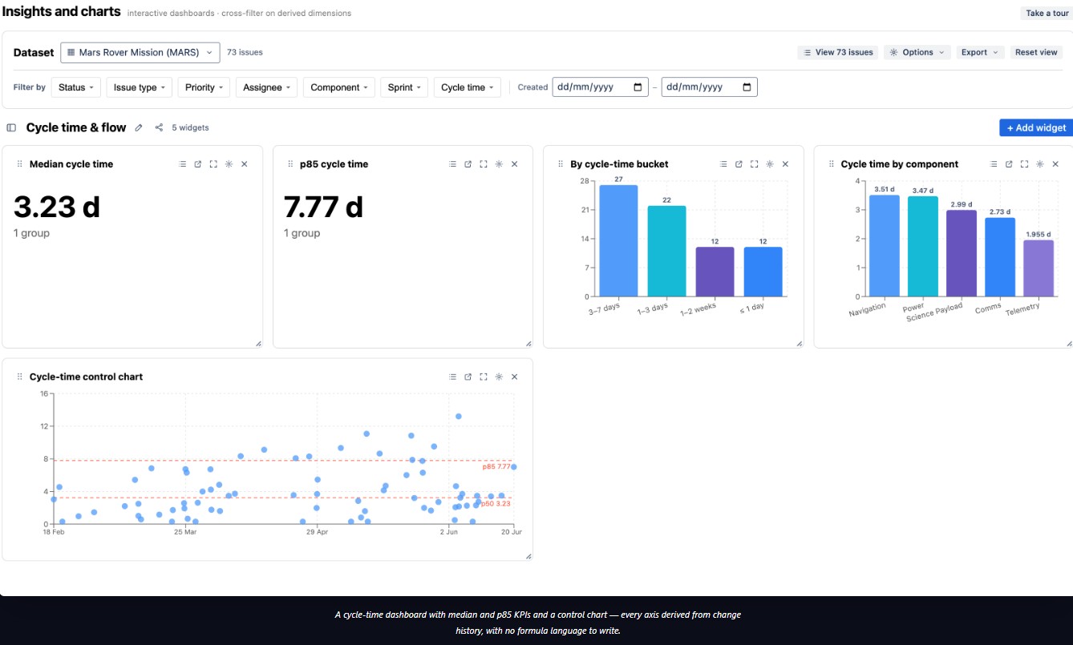1073x645 pixels.
Task: Show issue list for p85 cycle time widget
Action: [x=453, y=164]
